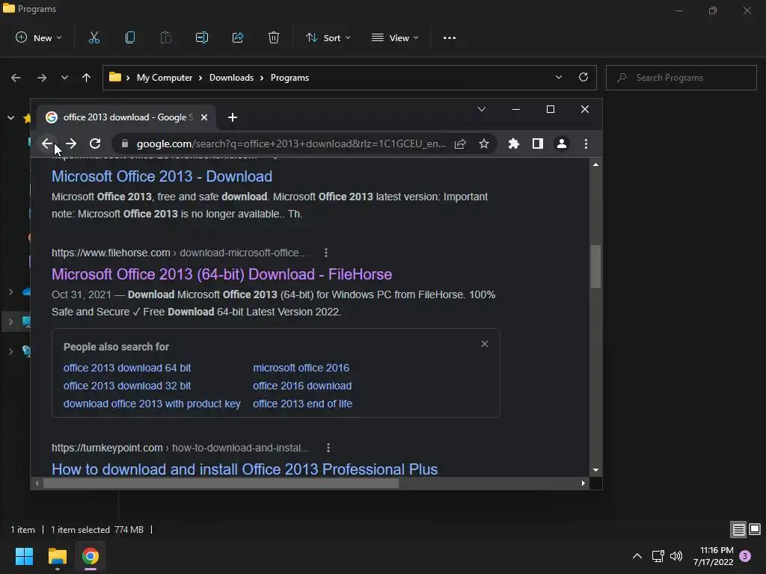Click the Delete trash icon in File Explorer
Image resolution: width=766 pixels, height=574 pixels.
[274, 37]
